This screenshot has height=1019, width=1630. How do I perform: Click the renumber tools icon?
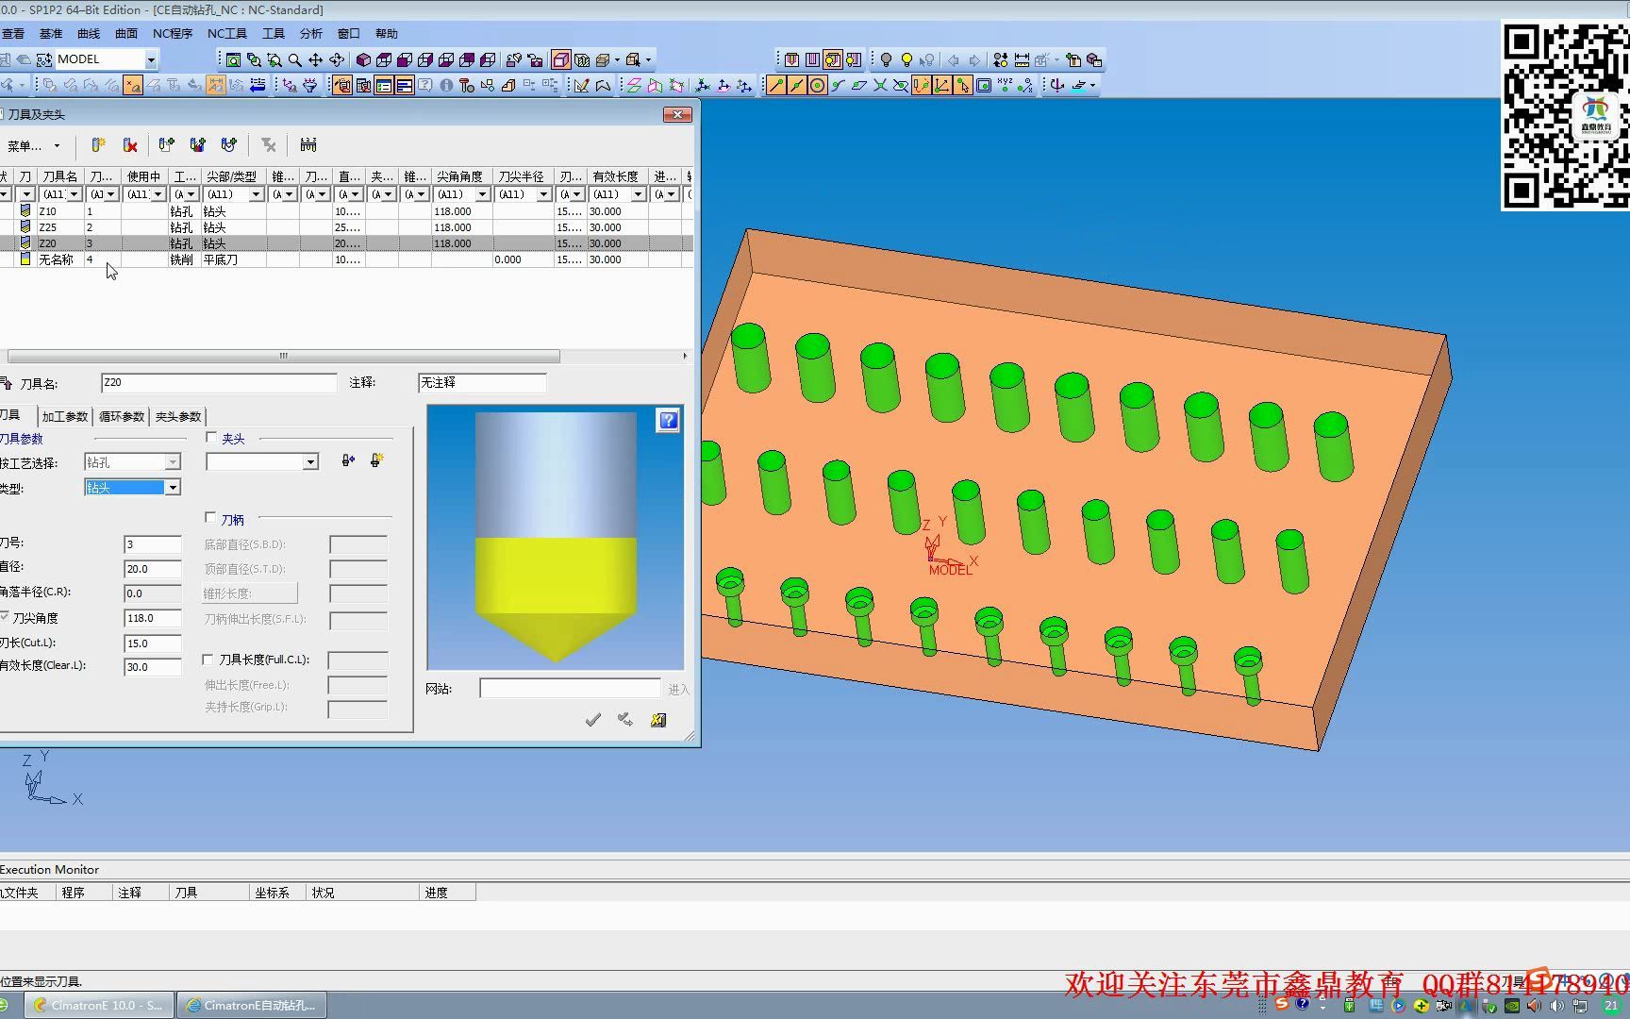pos(308,145)
